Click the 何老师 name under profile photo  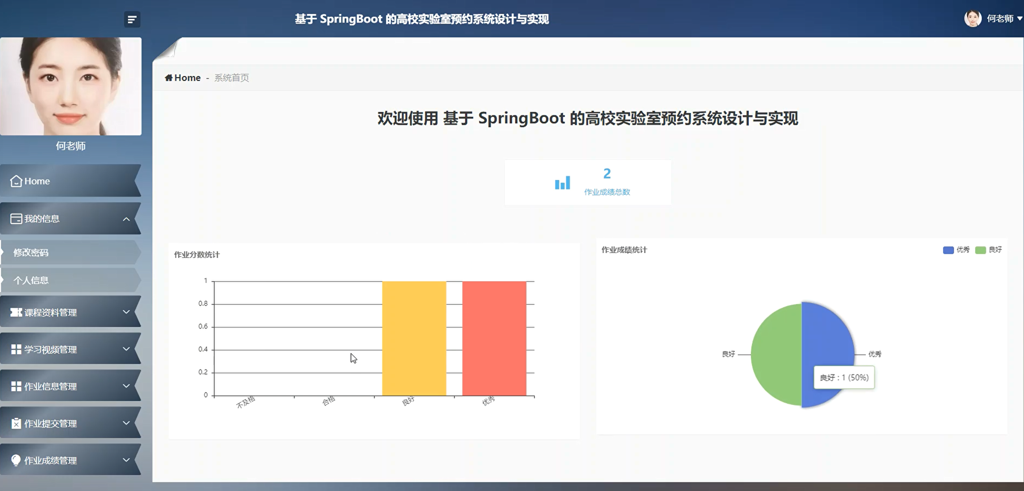(71, 146)
